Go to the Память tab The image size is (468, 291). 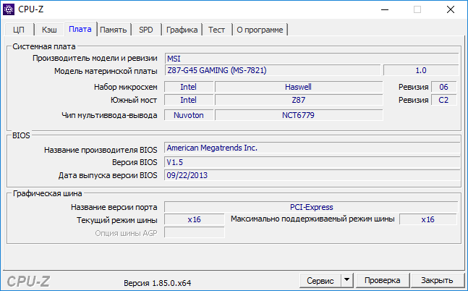point(114,30)
